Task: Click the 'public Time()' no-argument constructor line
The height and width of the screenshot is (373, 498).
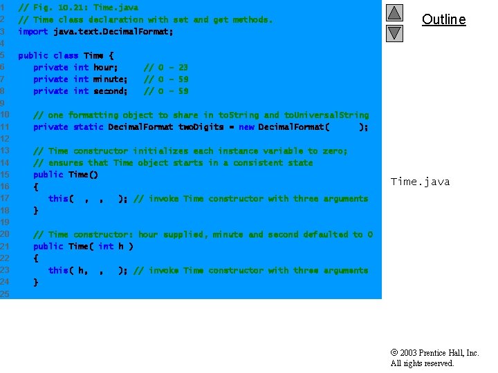Action: [66, 175]
